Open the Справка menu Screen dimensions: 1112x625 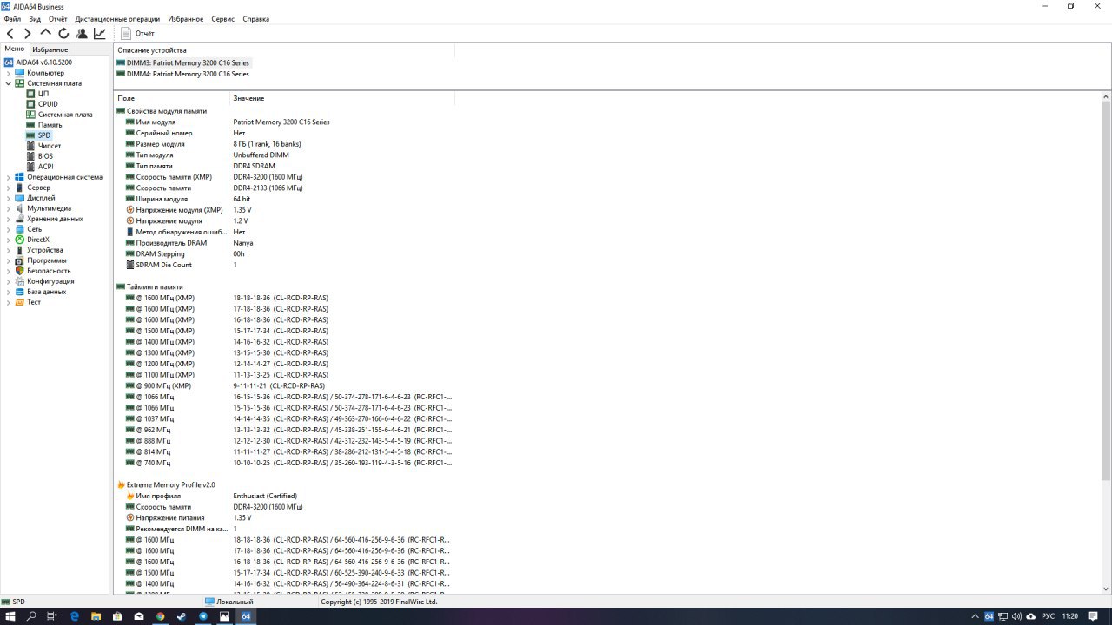pyautogui.click(x=255, y=19)
